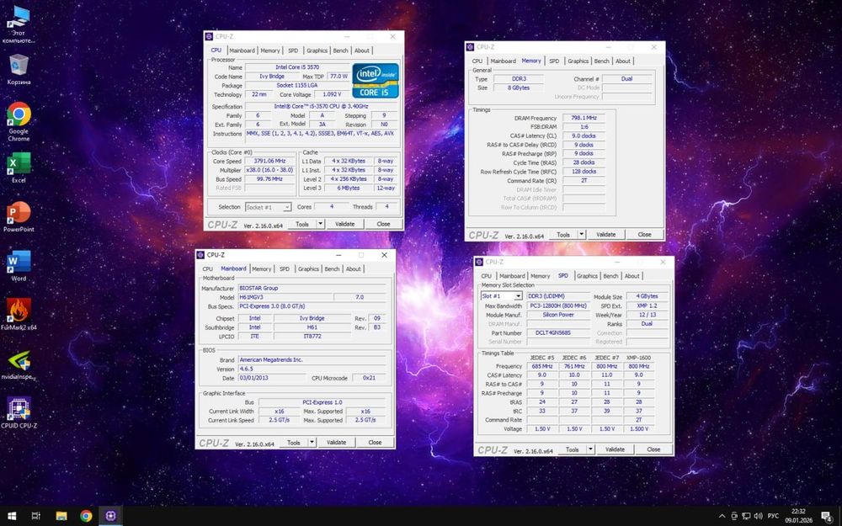
Task: Click the CPU-Z title icon of the CPU window
Action: click(x=209, y=36)
